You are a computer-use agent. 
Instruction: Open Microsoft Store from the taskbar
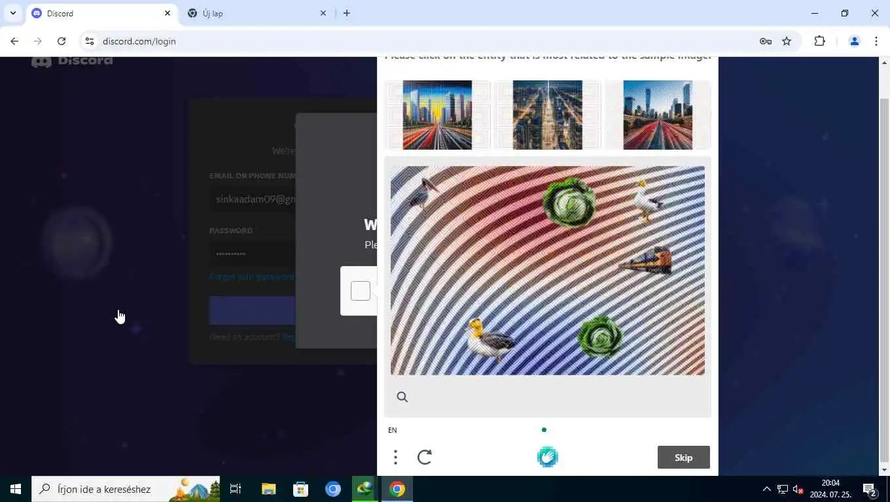tap(300, 489)
